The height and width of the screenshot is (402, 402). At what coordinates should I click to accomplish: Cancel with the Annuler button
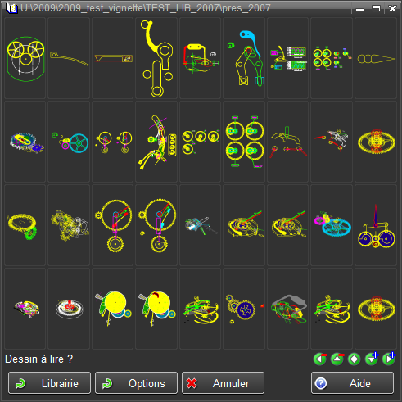(223, 383)
